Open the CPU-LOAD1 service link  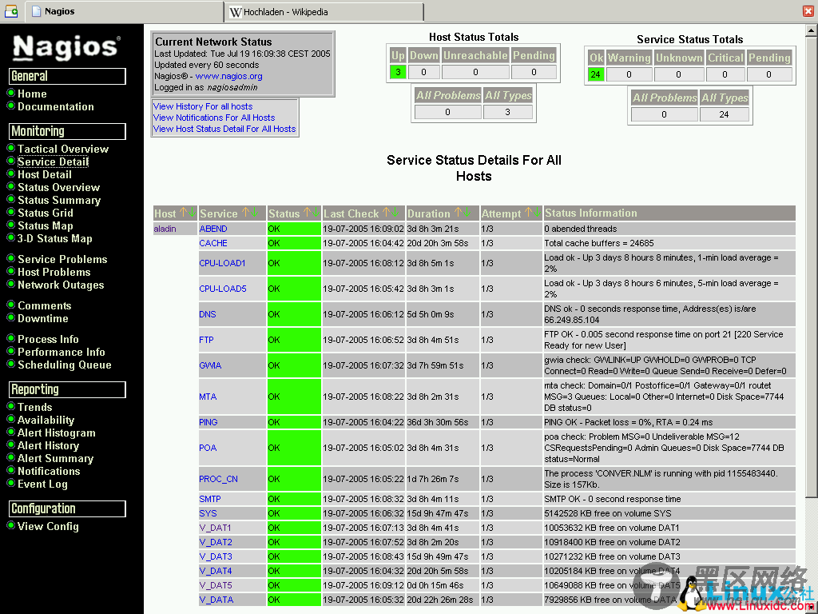pos(222,263)
